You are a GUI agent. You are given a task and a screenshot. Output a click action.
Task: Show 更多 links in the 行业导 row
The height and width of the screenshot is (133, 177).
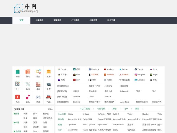tap(159, 119)
